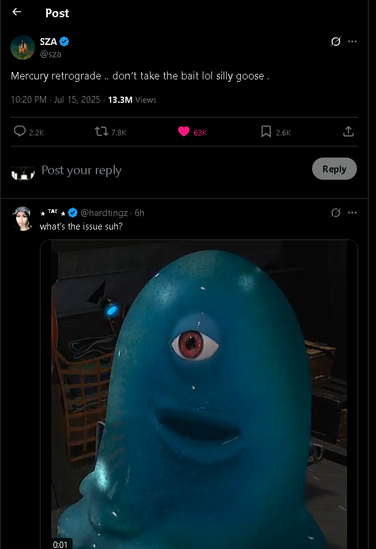
Task: Click the Grok icon on SZA's post
Action: coord(335,42)
